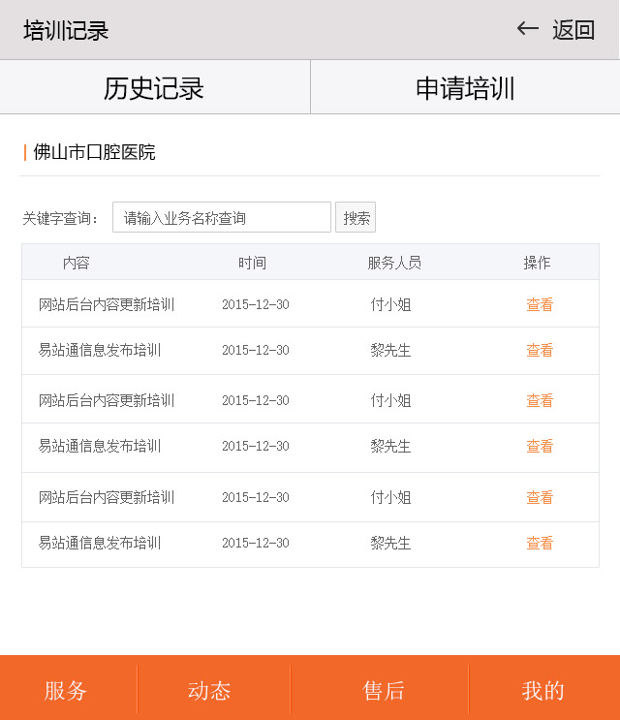The width and height of the screenshot is (620, 720).
Task: Open 我的 in the bottom navigation
Action: click(x=542, y=690)
